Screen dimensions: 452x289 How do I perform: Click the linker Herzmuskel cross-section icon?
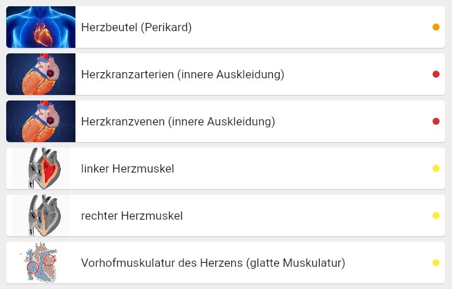(x=41, y=168)
